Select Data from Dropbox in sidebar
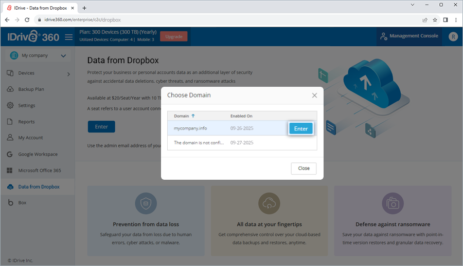The height and width of the screenshot is (266, 463). tap(38, 187)
